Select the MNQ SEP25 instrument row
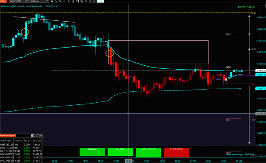 21,154
